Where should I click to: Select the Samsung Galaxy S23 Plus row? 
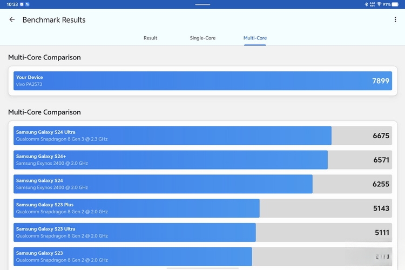point(202,208)
